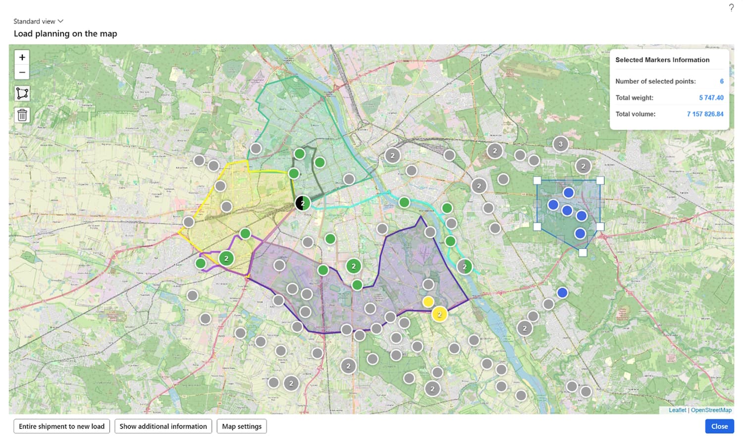Click the blue marker outside the selection polygon
Screen dimensions: 743x446
[x=562, y=293]
